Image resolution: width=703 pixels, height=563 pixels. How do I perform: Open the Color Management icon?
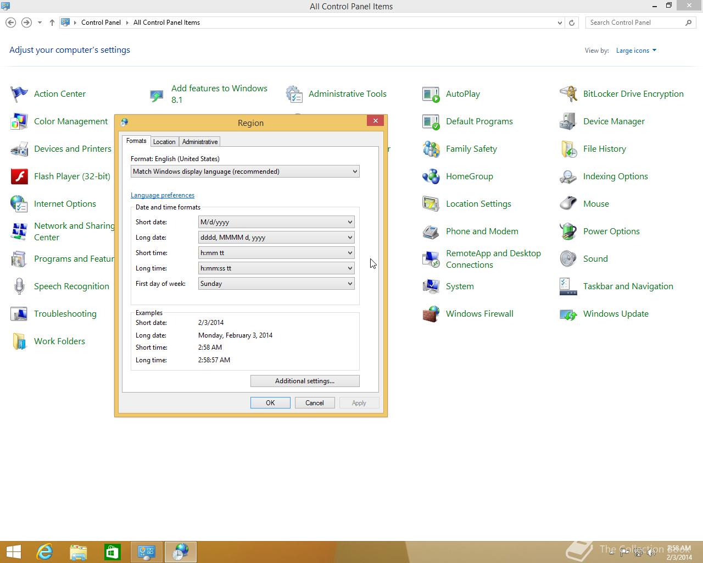click(19, 122)
